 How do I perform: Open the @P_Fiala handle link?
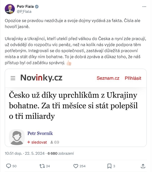(x=24, y=12)
